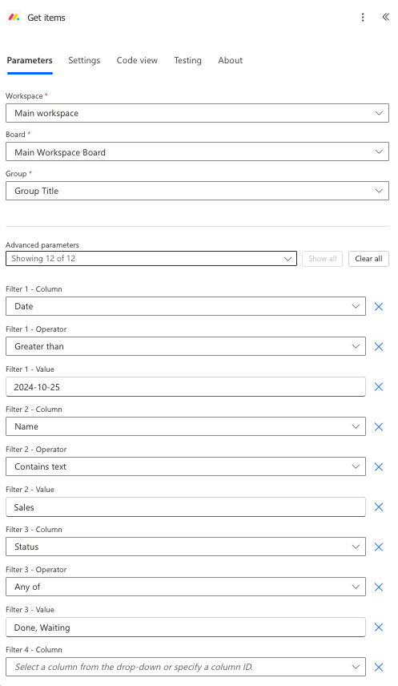The width and height of the screenshot is (398, 686).
Task: Remove the Filter 2 - Column parameter
Action: click(x=379, y=426)
